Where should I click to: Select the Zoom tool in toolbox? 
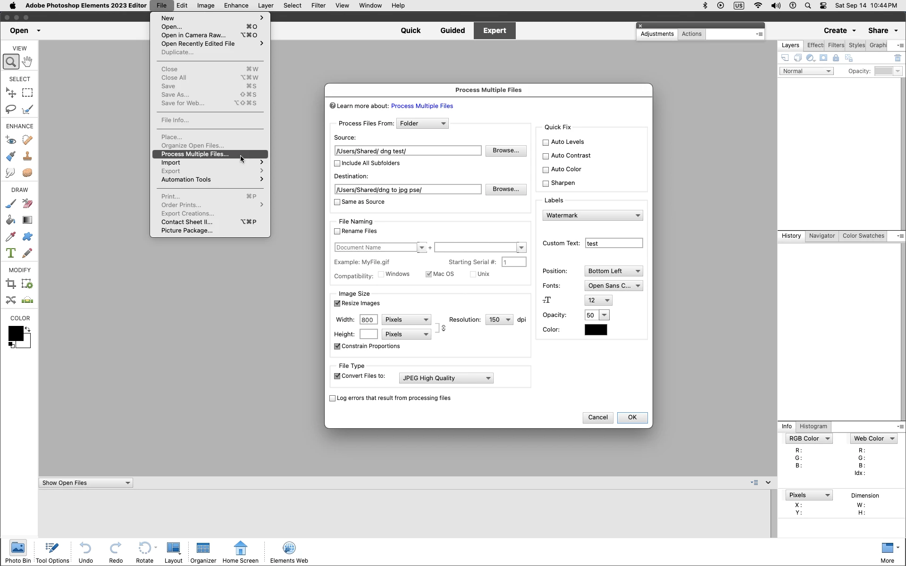[x=11, y=62]
